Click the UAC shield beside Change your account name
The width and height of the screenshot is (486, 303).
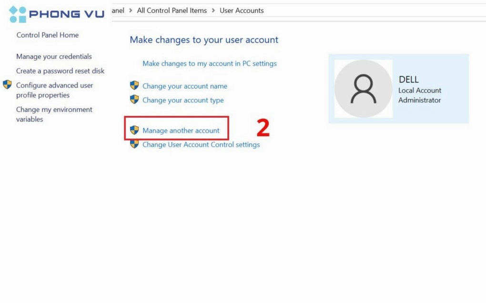pos(135,86)
